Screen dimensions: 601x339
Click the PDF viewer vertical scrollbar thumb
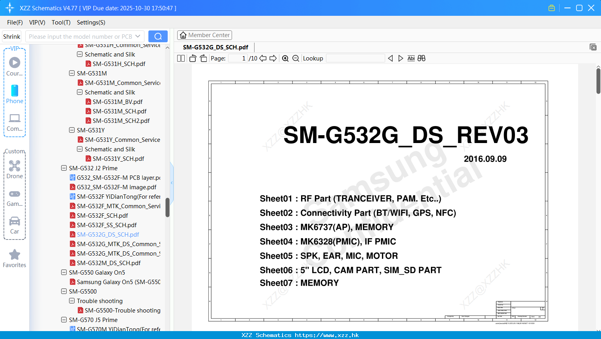click(598, 81)
